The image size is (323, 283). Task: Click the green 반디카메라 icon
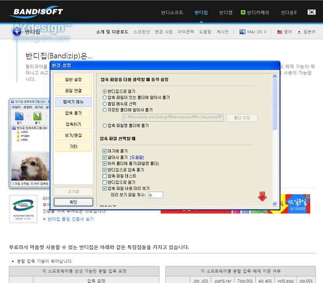(x=243, y=12)
